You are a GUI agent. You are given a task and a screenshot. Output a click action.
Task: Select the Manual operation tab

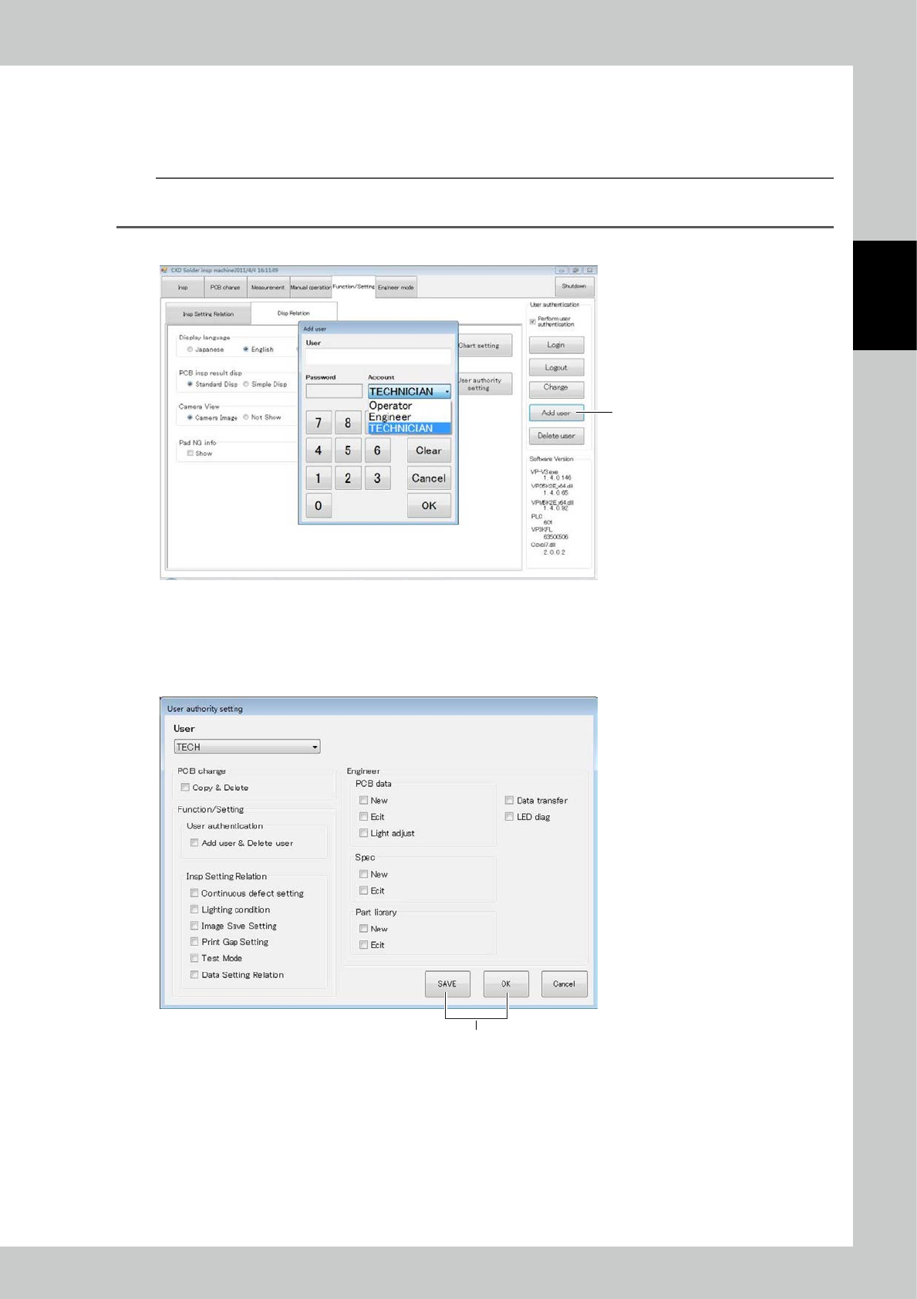[310, 287]
